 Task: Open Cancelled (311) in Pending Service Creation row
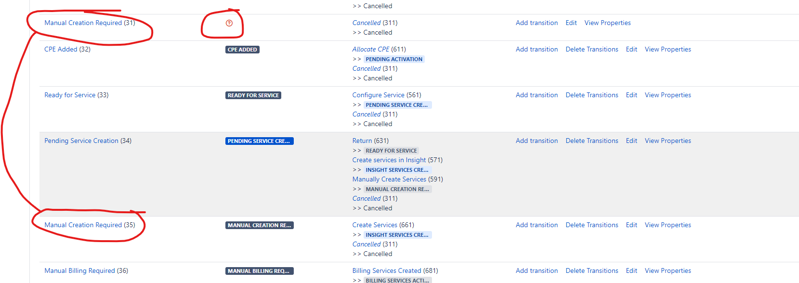(x=367, y=198)
